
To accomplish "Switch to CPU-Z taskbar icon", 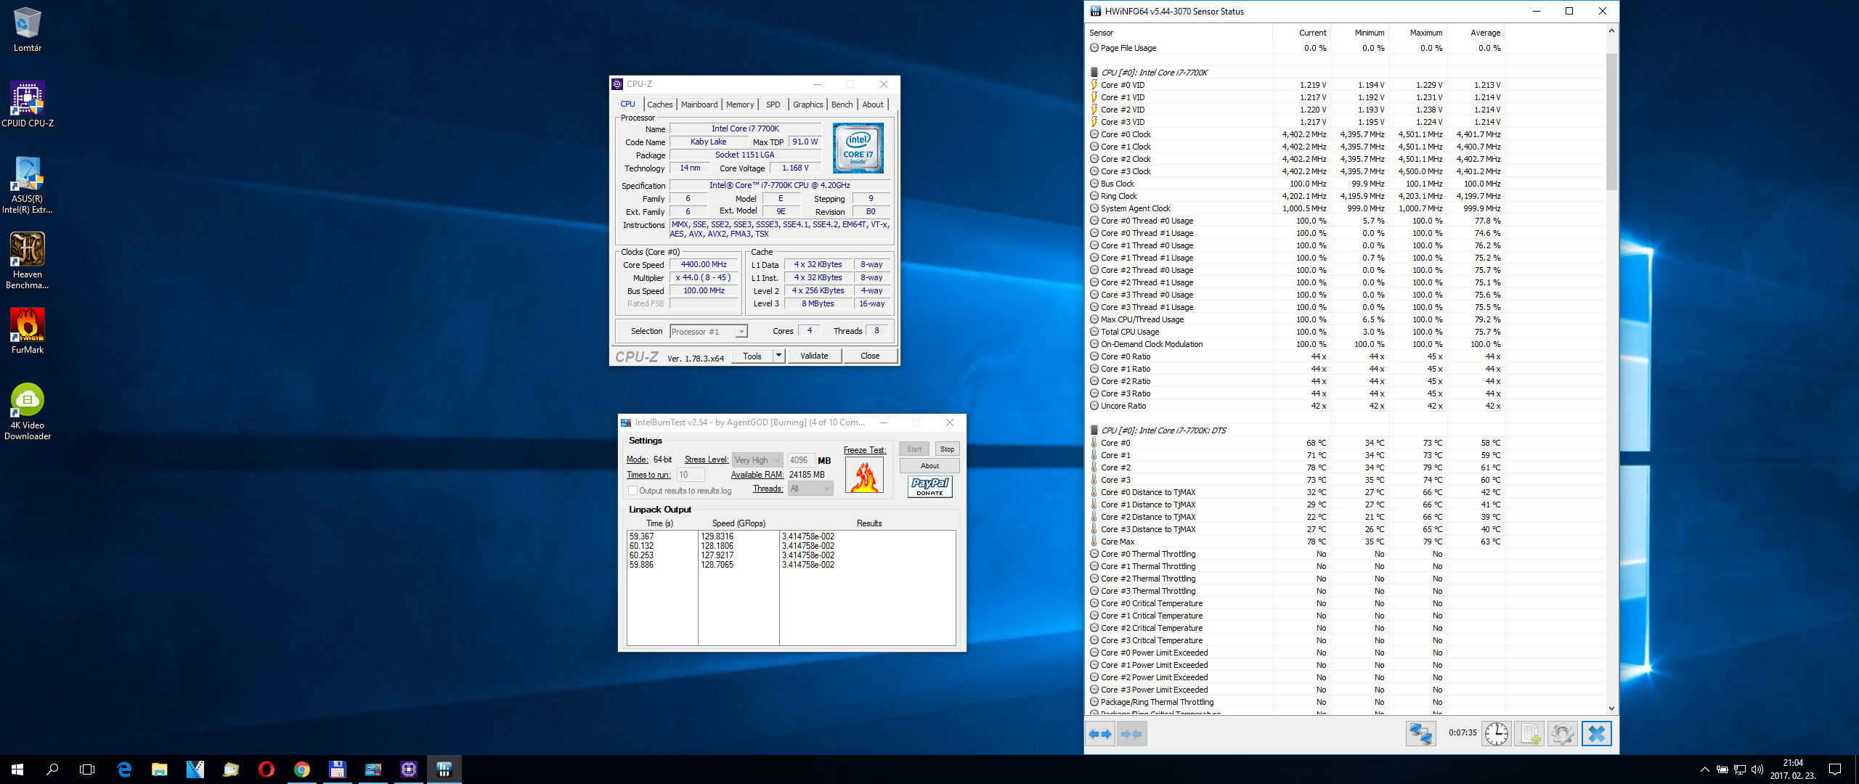I will coord(409,769).
